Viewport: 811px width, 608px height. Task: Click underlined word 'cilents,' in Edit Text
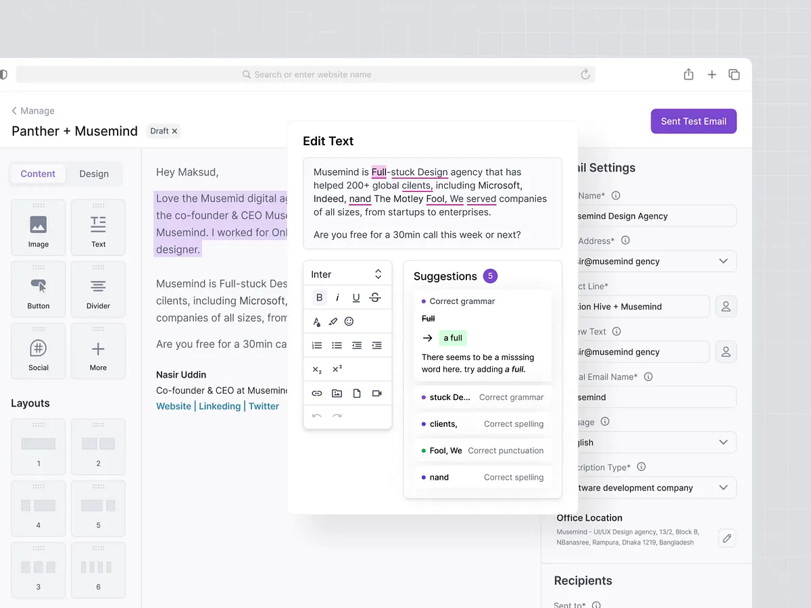tap(418, 186)
